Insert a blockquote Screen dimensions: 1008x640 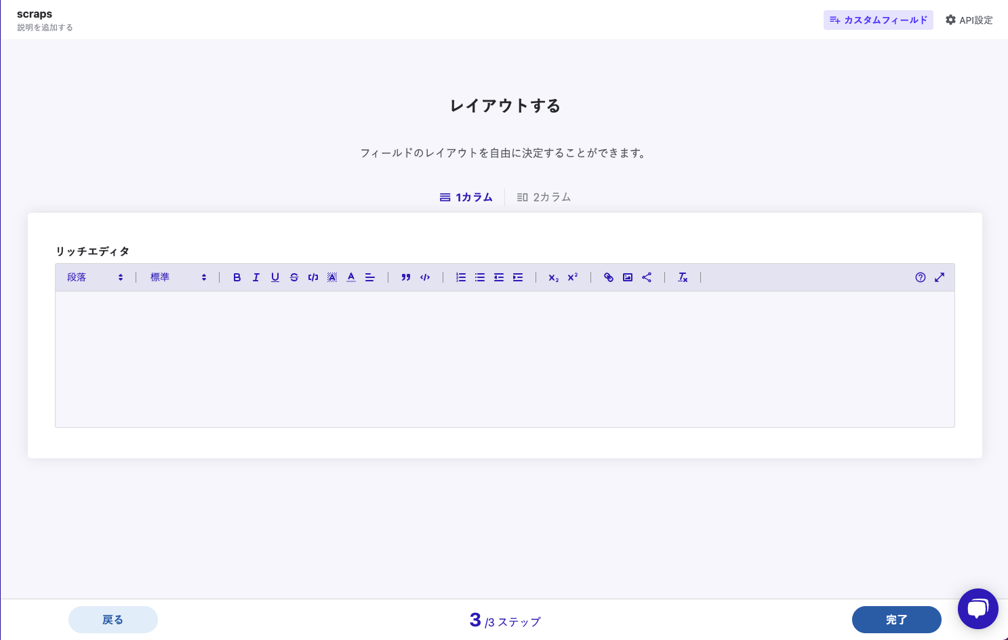coord(406,277)
